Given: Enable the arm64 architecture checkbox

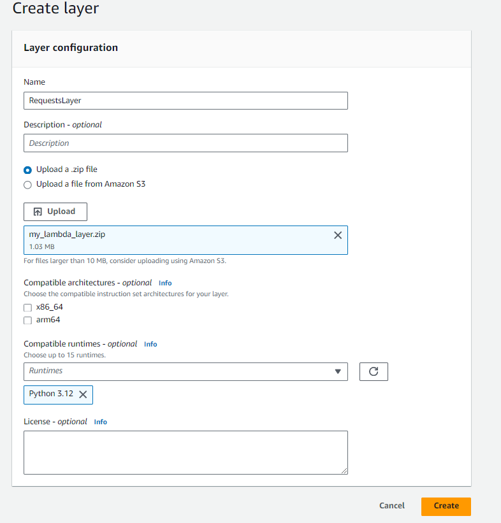Looking at the screenshot, I should [27, 320].
